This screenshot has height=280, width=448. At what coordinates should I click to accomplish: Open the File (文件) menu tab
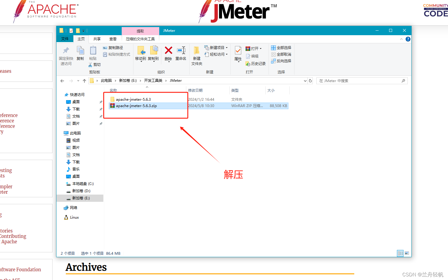click(x=65, y=39)
